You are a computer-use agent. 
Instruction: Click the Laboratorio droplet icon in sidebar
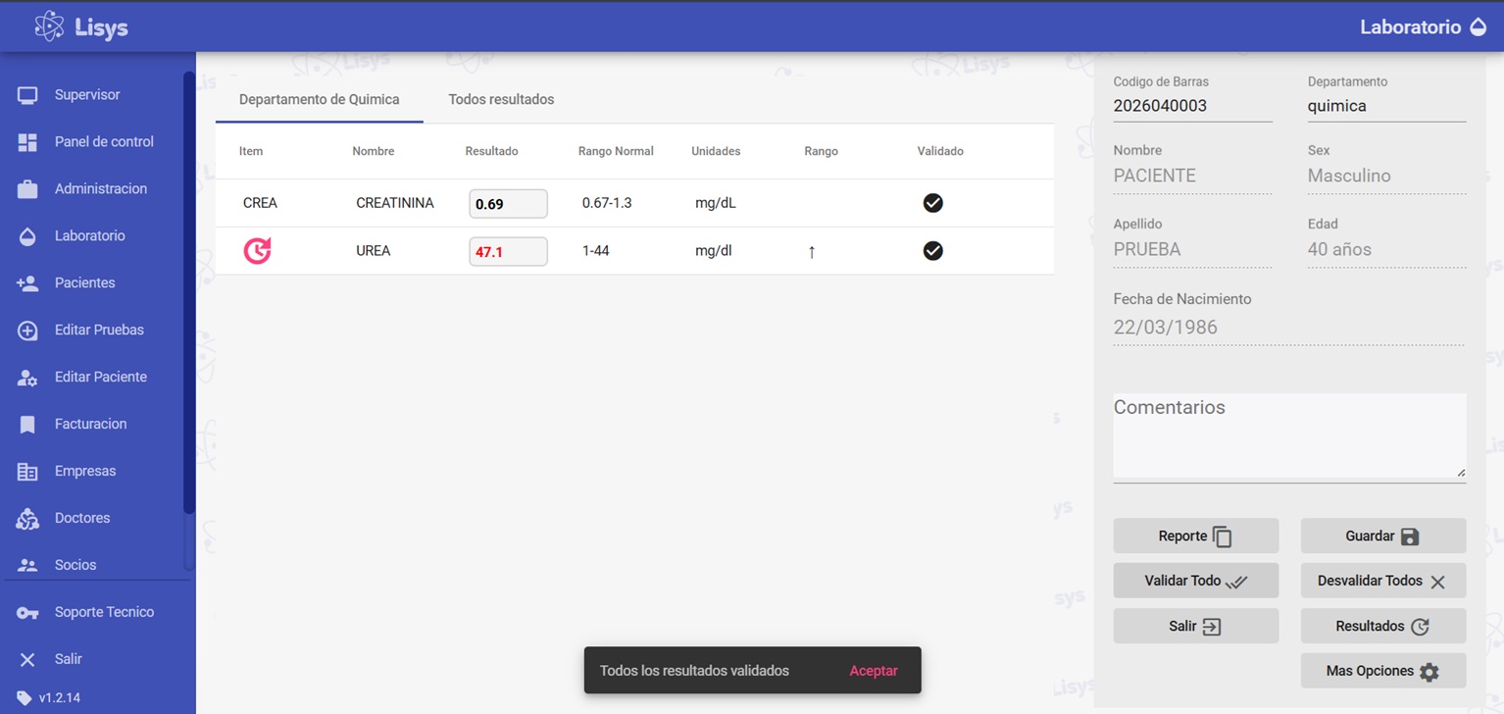27,236
